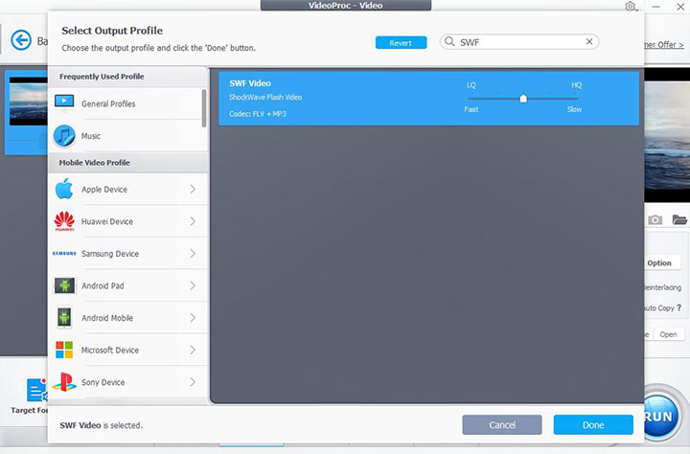
Task: Click the 'SWF Video is selected' status text
Action: click(102, 425)
